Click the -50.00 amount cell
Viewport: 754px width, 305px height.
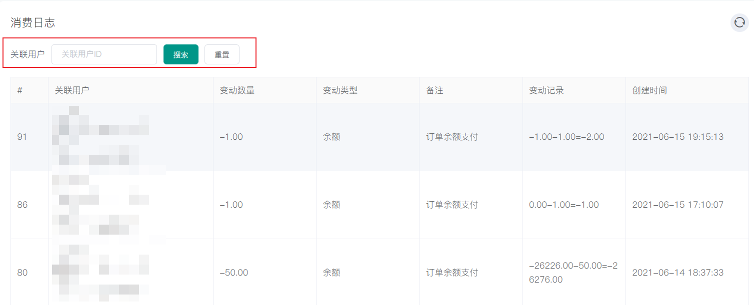click(234, 273)
